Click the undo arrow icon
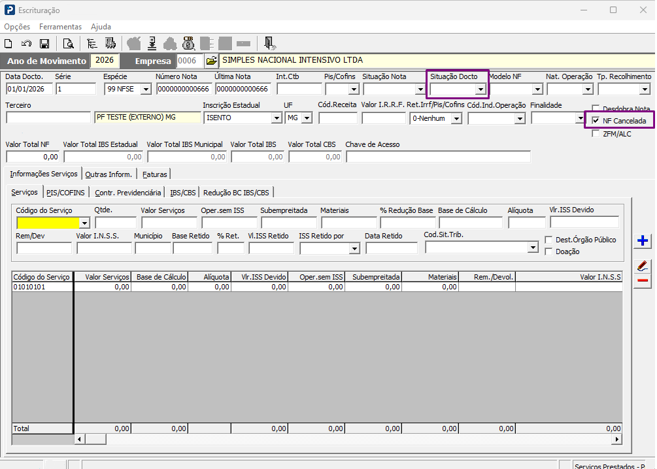The image size is (657, 469). tap(26, 44)
